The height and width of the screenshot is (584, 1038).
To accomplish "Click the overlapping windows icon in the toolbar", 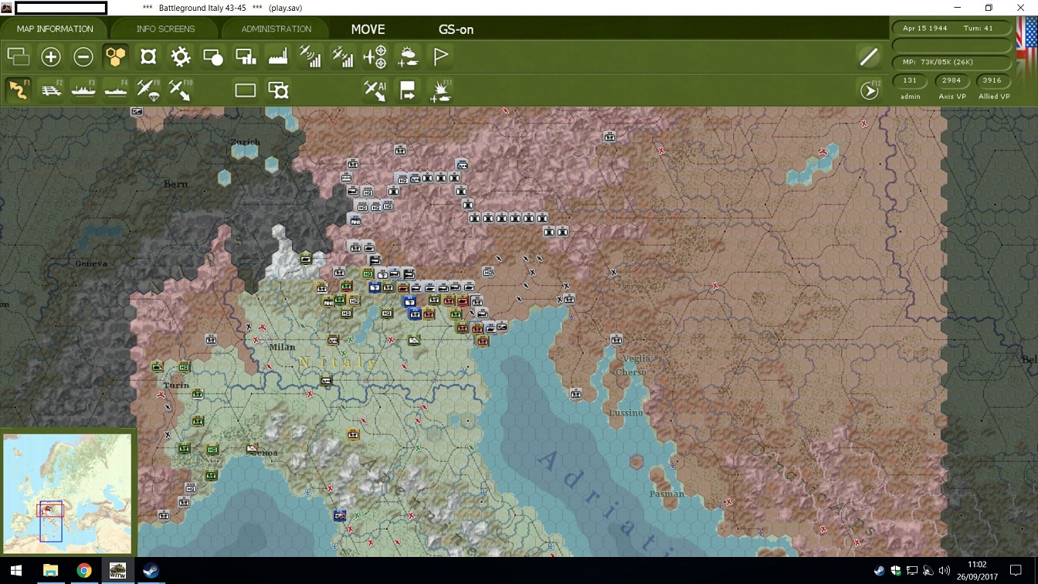I will click(x=19, y=56).
